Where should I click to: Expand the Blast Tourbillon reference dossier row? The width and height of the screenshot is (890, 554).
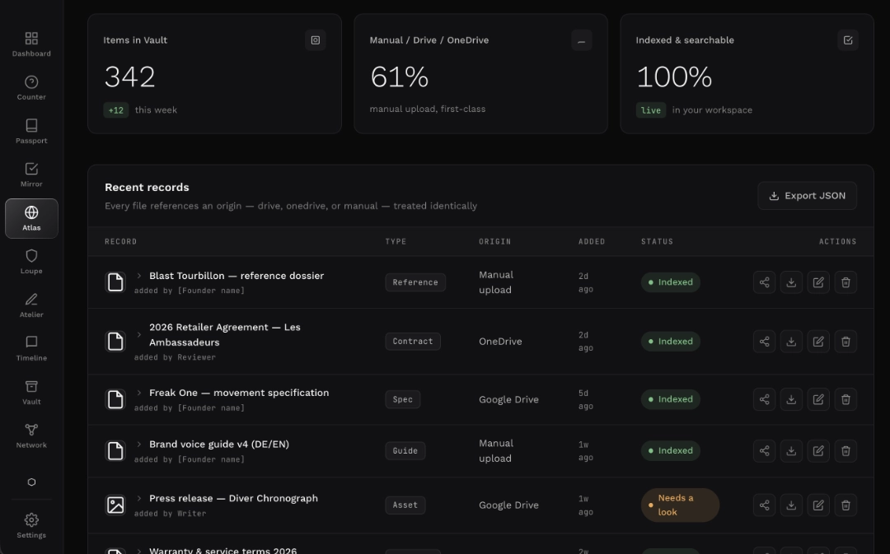(139, 276)
